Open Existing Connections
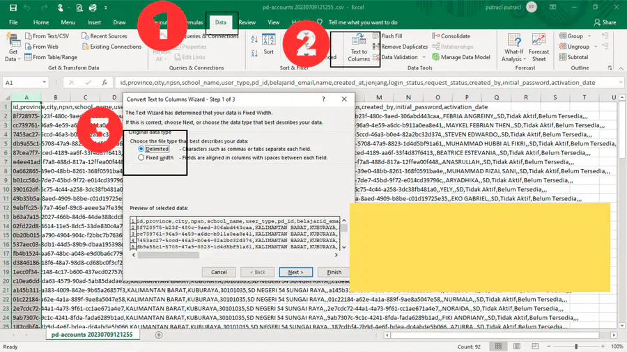Screen dimensions: 627x352 111,47
